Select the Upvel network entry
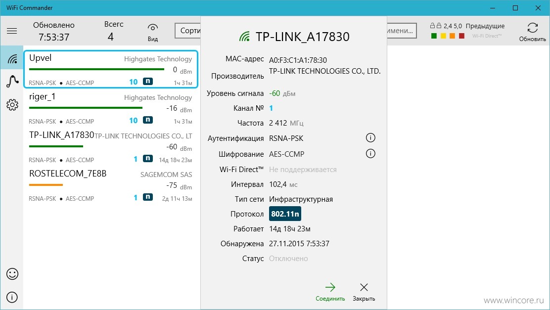The width and height of the screenshot is (550, 310). (x=111, y=69)
